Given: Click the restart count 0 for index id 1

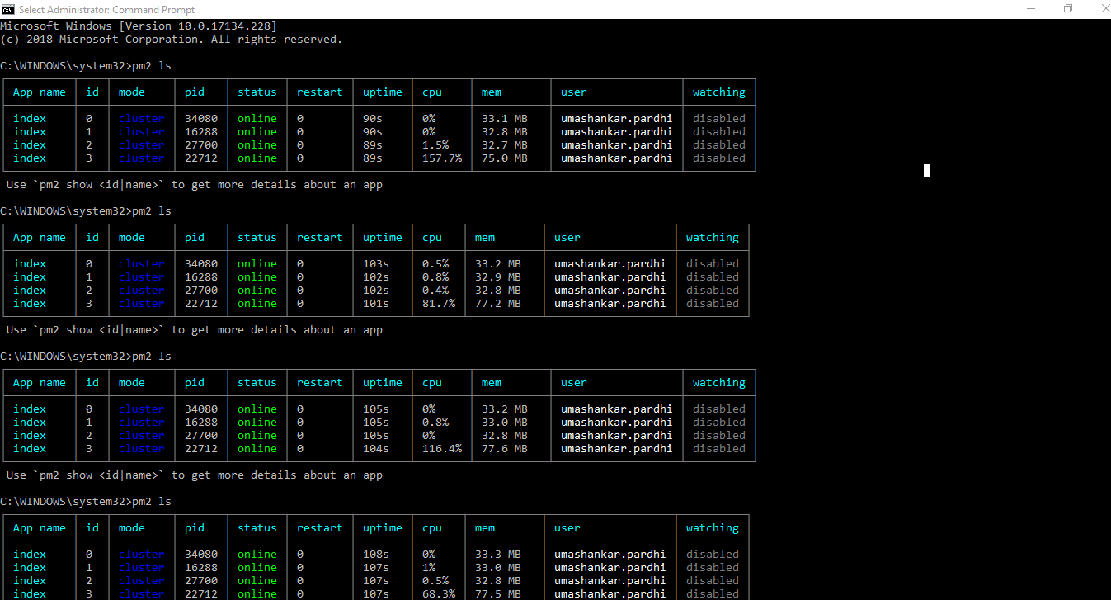Looking at the screenshot, I should [x=299, y=131].
